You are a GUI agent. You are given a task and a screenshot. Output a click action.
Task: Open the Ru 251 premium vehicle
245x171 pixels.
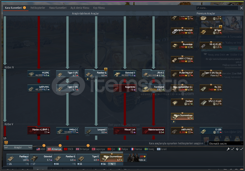[211, 88]
